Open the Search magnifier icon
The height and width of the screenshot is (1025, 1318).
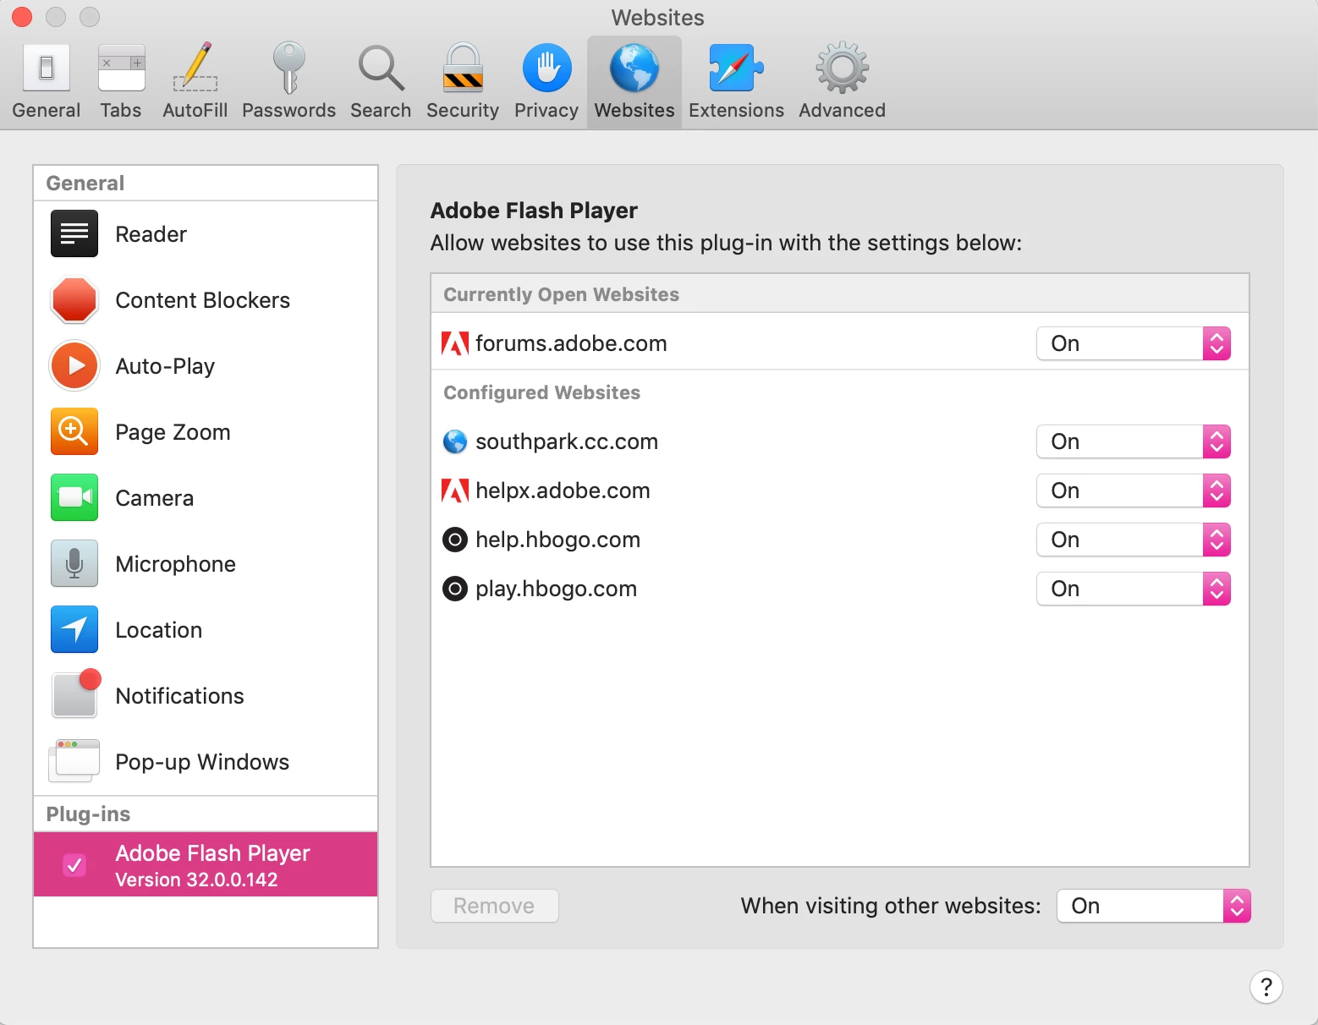click(x=381, y=68)
